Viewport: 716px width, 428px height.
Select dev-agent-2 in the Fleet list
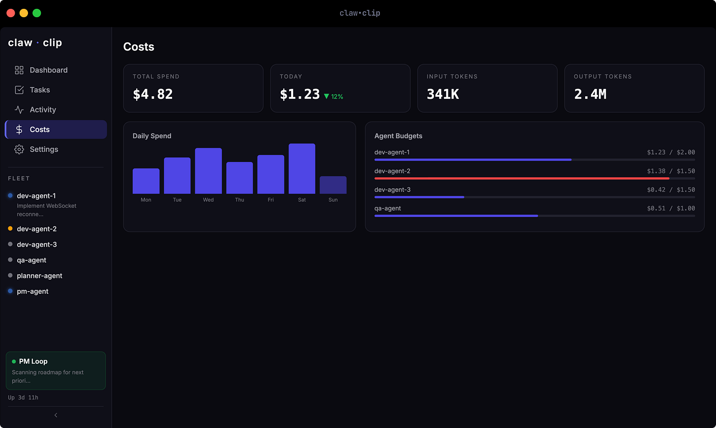(56, 229)
